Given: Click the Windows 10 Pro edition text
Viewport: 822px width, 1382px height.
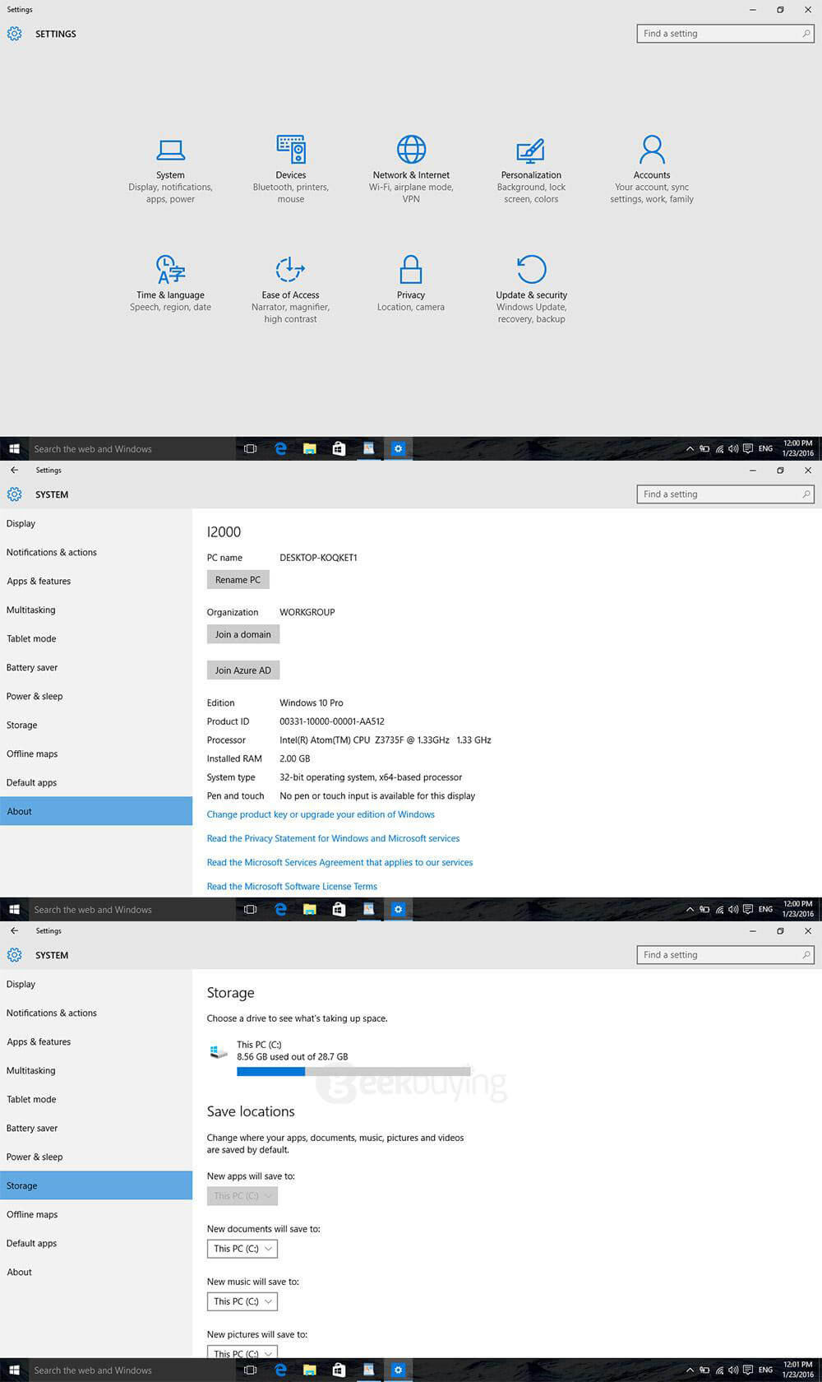Looking at the screenshot, I should click(312, 703).
